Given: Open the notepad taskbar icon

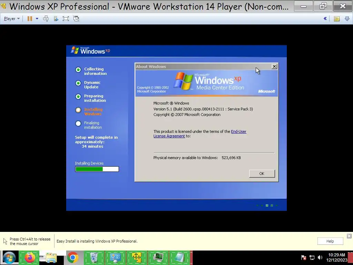Looking at the screenshot, I should [179, 257].
